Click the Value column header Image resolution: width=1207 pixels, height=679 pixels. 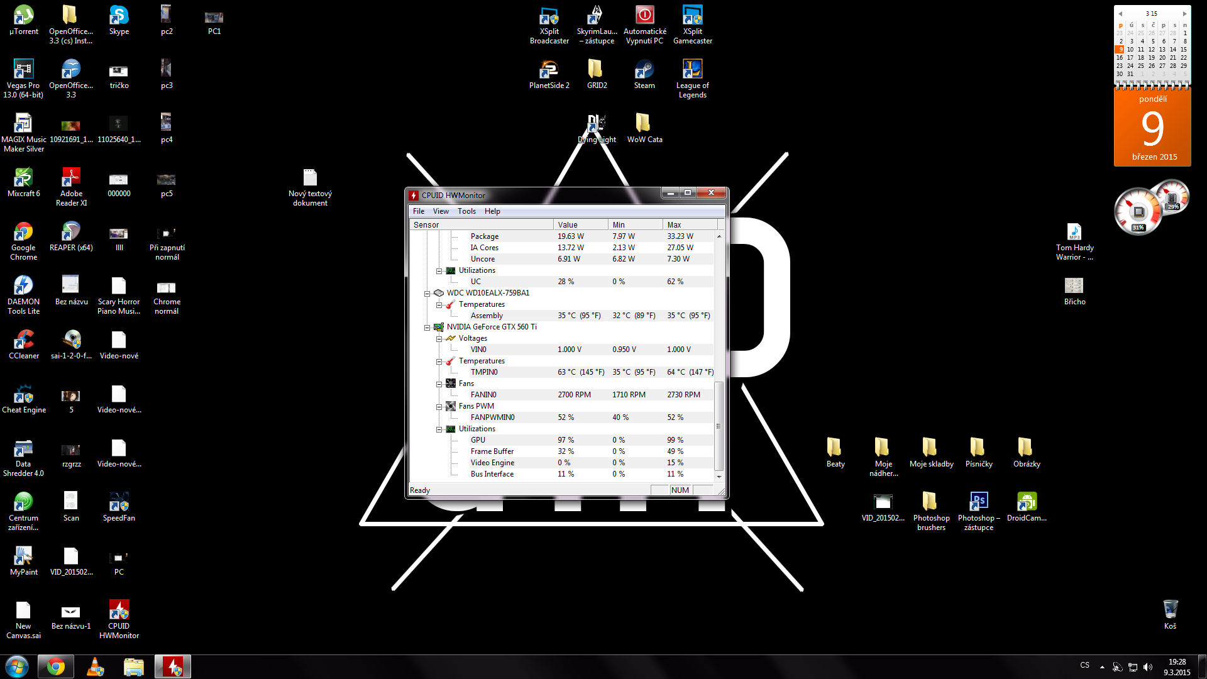(580, 224)
